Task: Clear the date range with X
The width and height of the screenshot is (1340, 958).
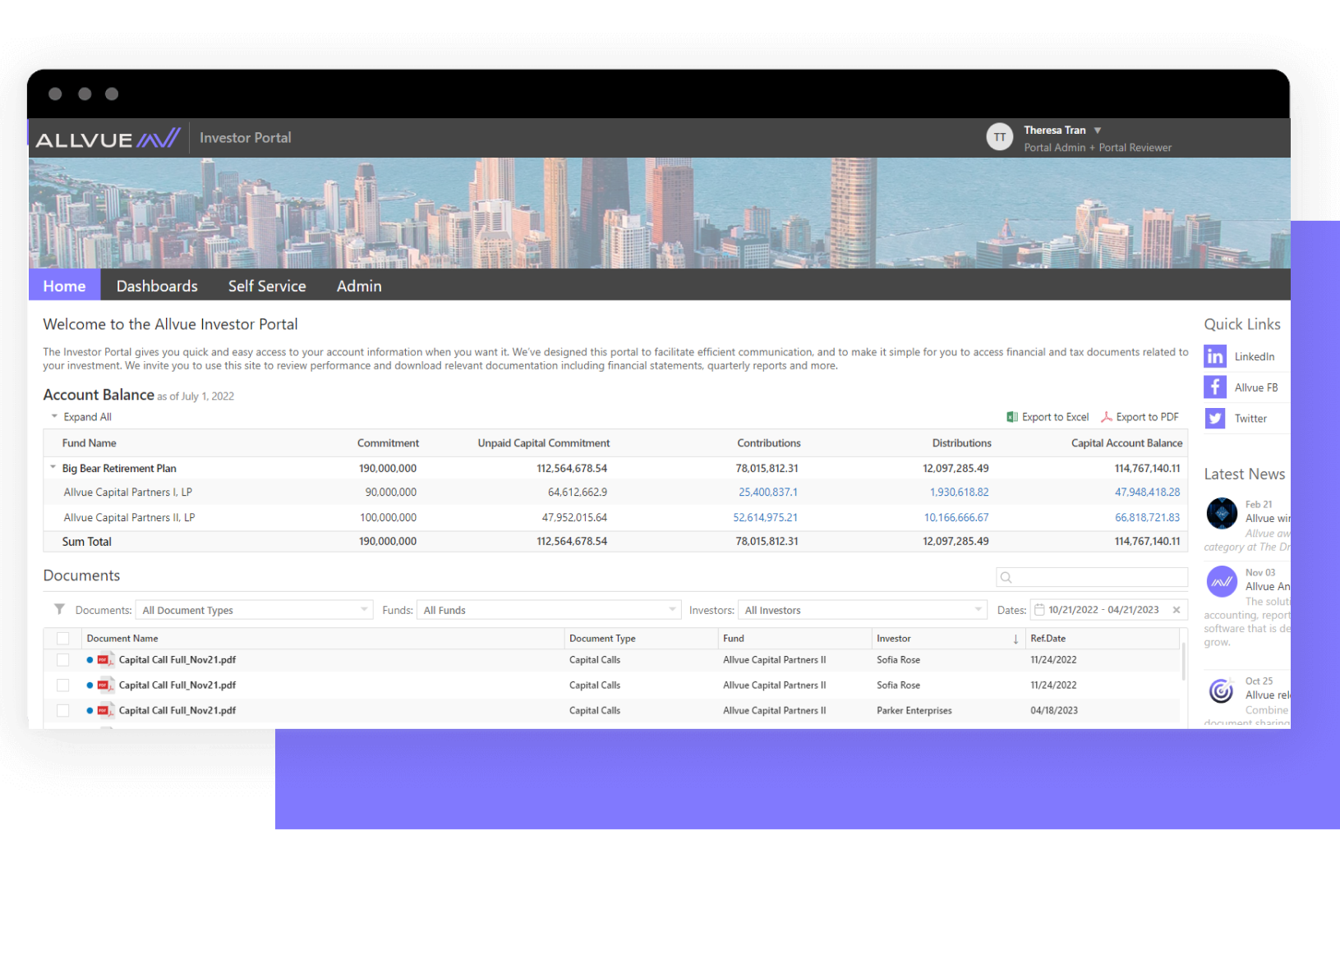Action: [x=1177, y=610]
